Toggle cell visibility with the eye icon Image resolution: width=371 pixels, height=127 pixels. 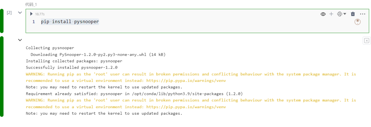[323, 14]
